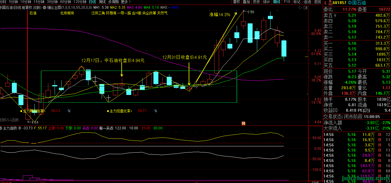Click the 环渤海 concept tag
The height and width of the screenshot is (183, 391).
point(111,13)
